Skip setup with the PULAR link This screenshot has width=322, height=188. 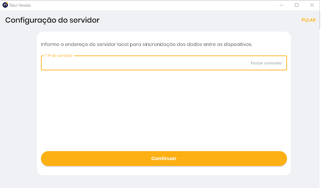[308, 20]
